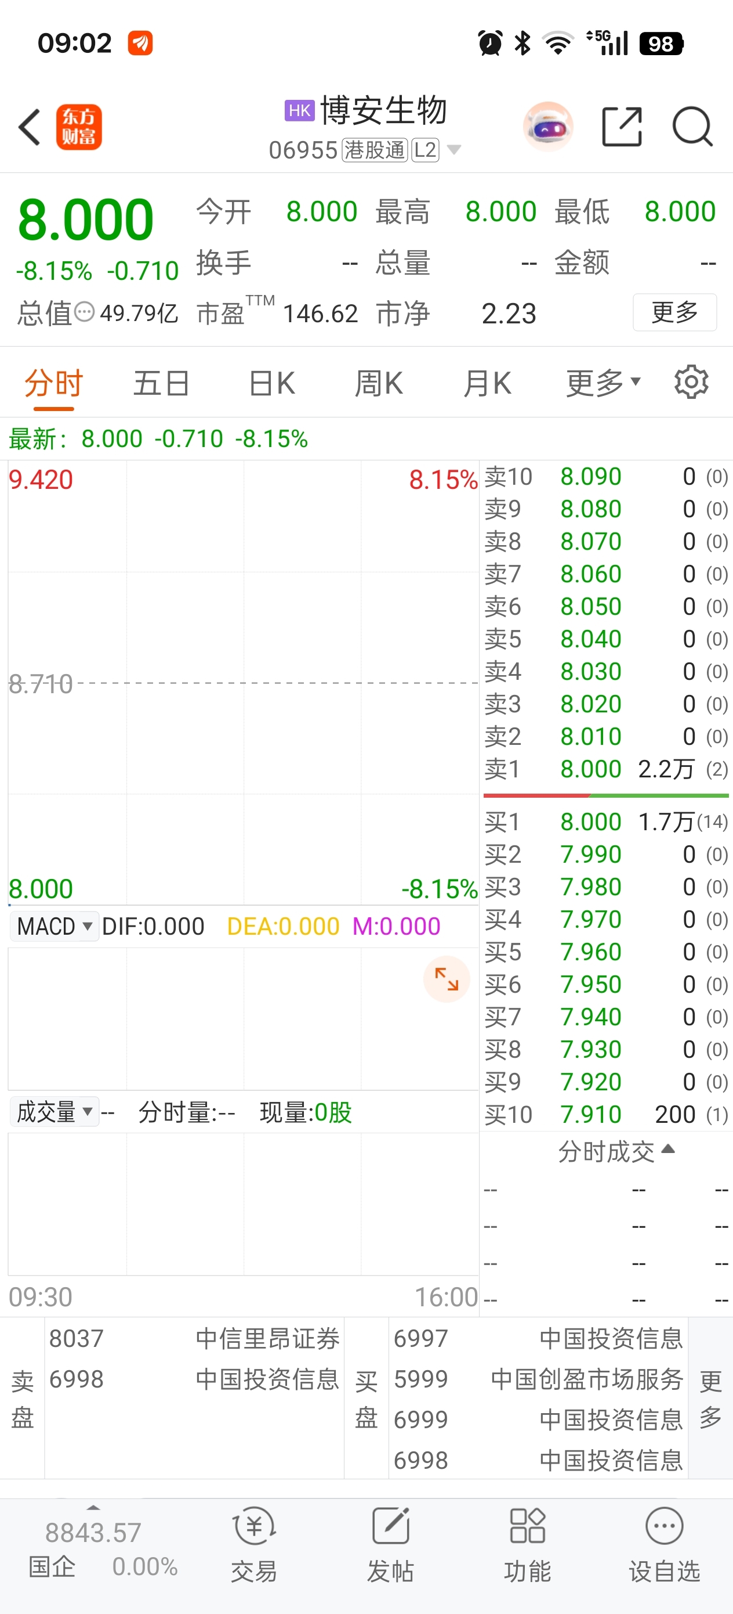Tap the Wi-Fi status icon
Image resolution: width=733 pixels, height=1614 pixels.
558,43
